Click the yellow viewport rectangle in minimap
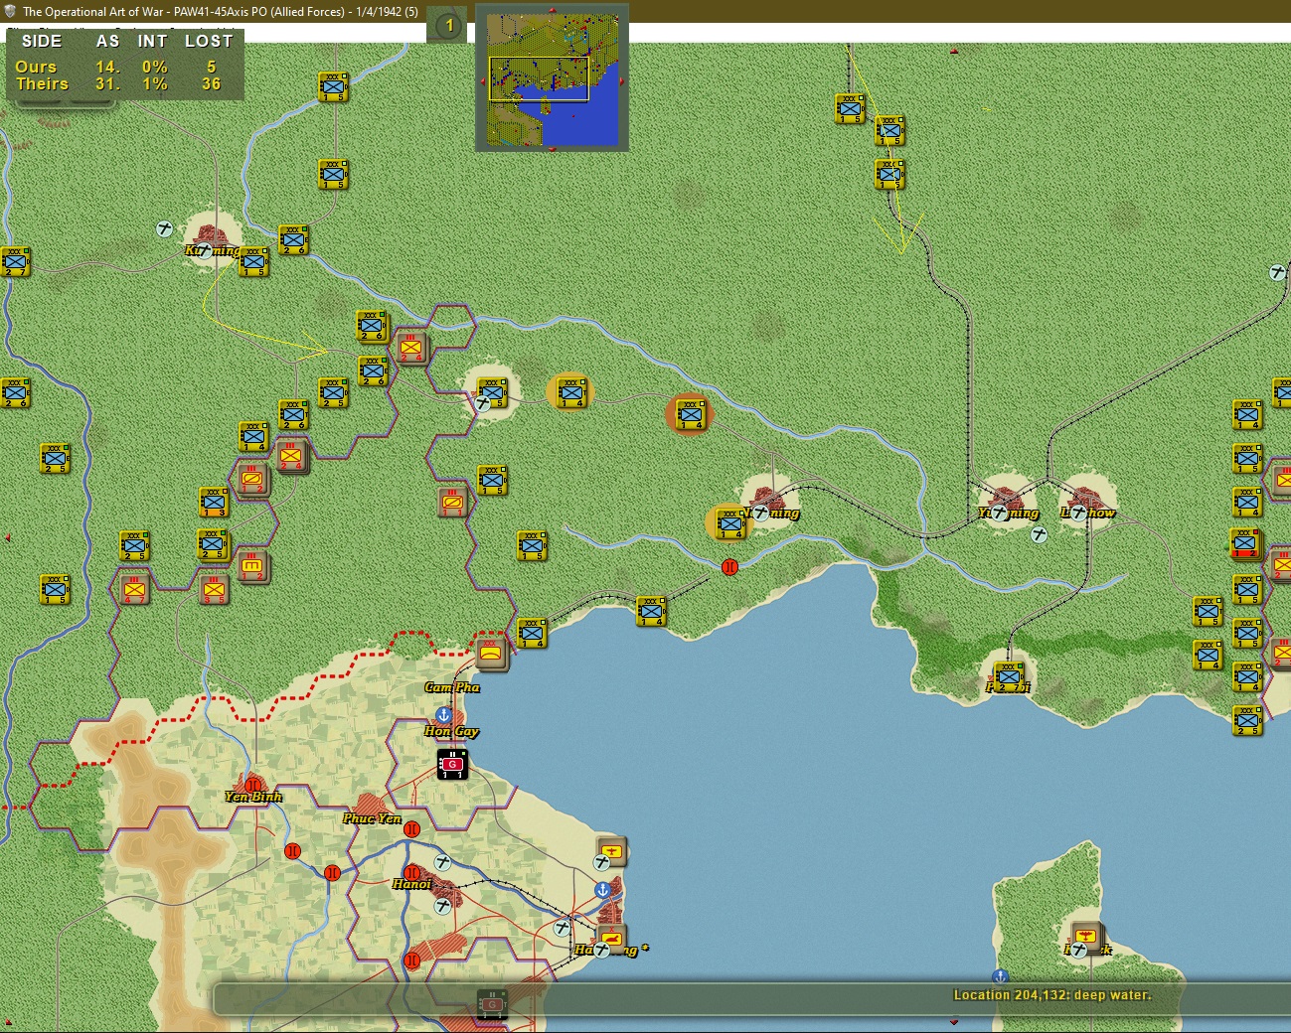 [x=540, y=79]
